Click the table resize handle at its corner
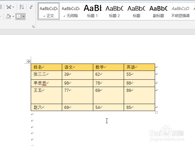 (x=156, y=112)
